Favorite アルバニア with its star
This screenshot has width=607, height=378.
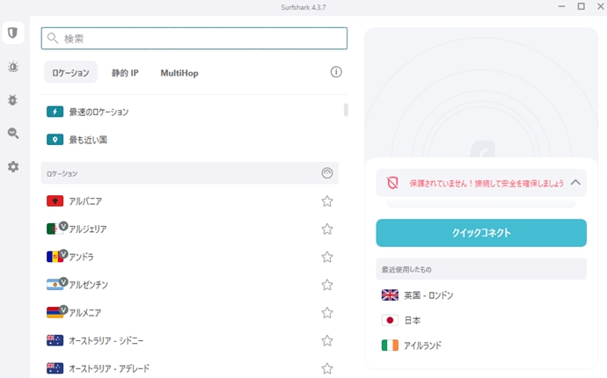coord(327,201)
